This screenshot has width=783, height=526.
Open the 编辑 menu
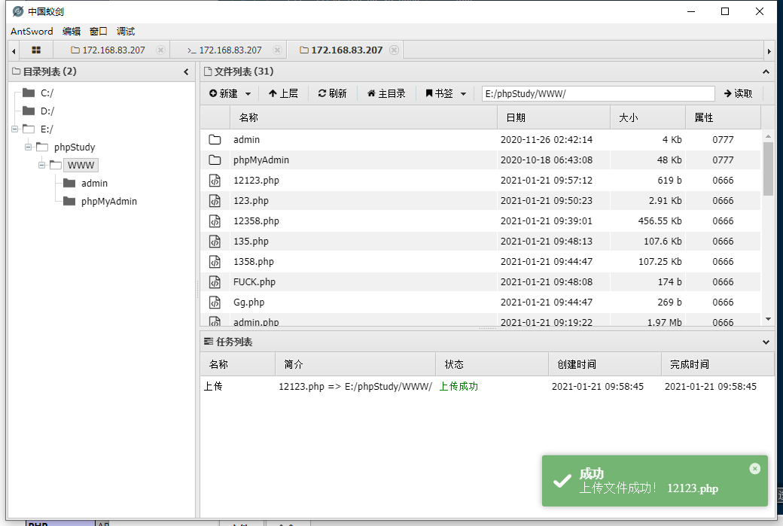tap(72, 31)
